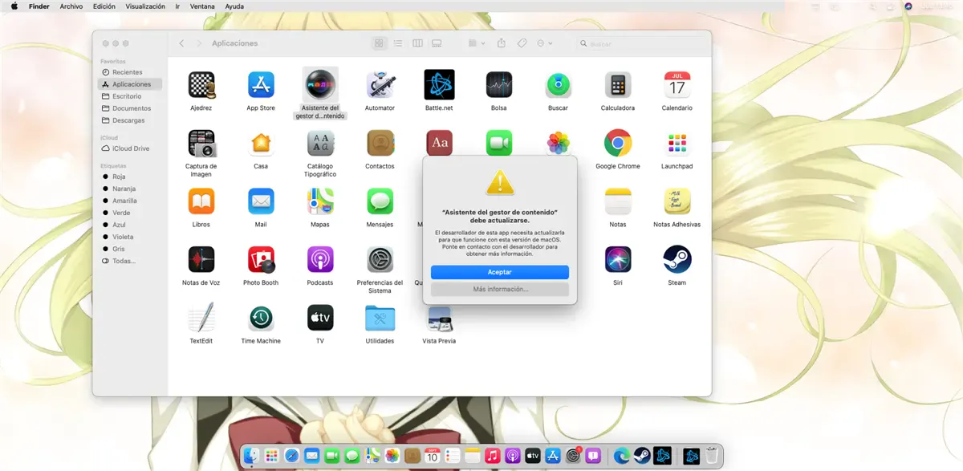The image size is (963, 471).
Task: Open Safari from the Dock
Action: pyautogui.click(x=291, y=456)
